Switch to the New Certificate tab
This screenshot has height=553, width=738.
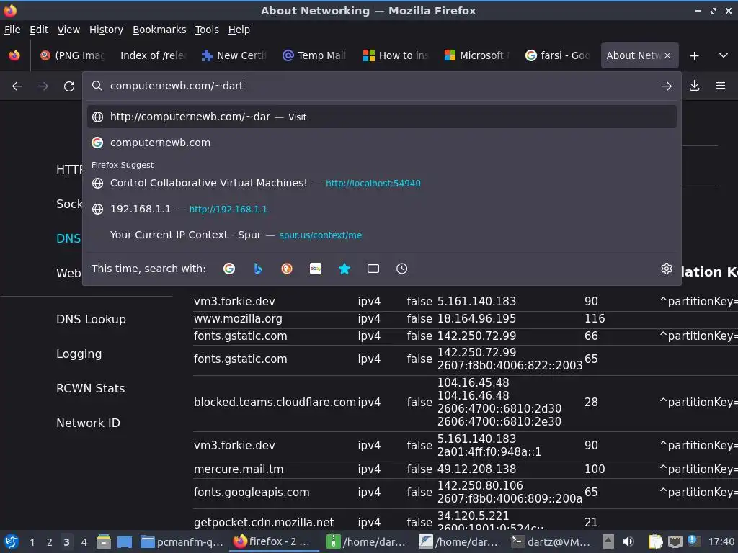(x=234, y=55)
